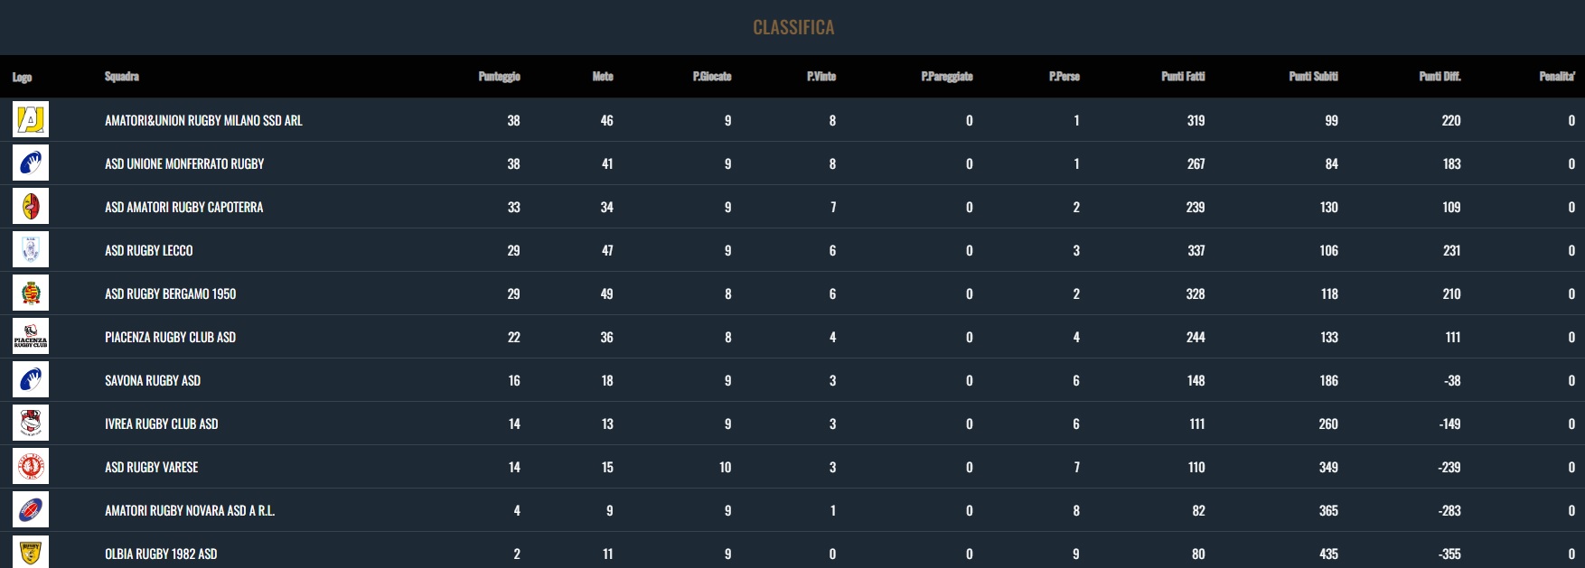Sort table by Punteggio column header

pyautogui.click(x=499, y=77)
